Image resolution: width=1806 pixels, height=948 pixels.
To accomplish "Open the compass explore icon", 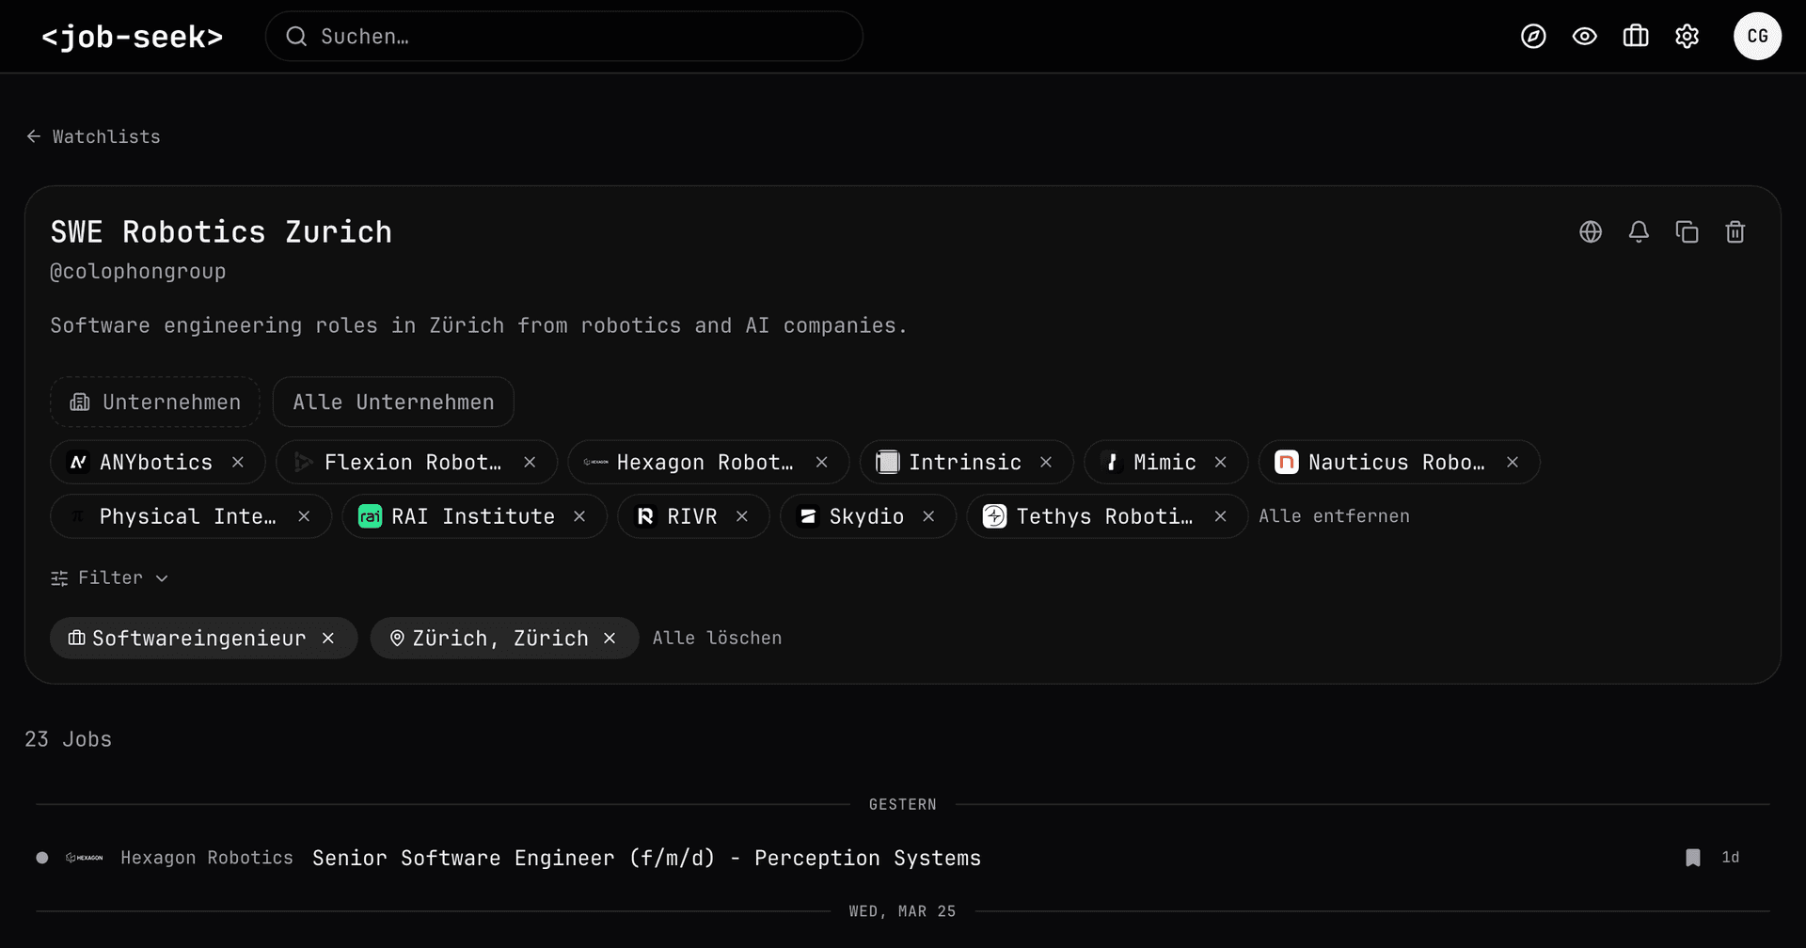I will click(1533, 37).
